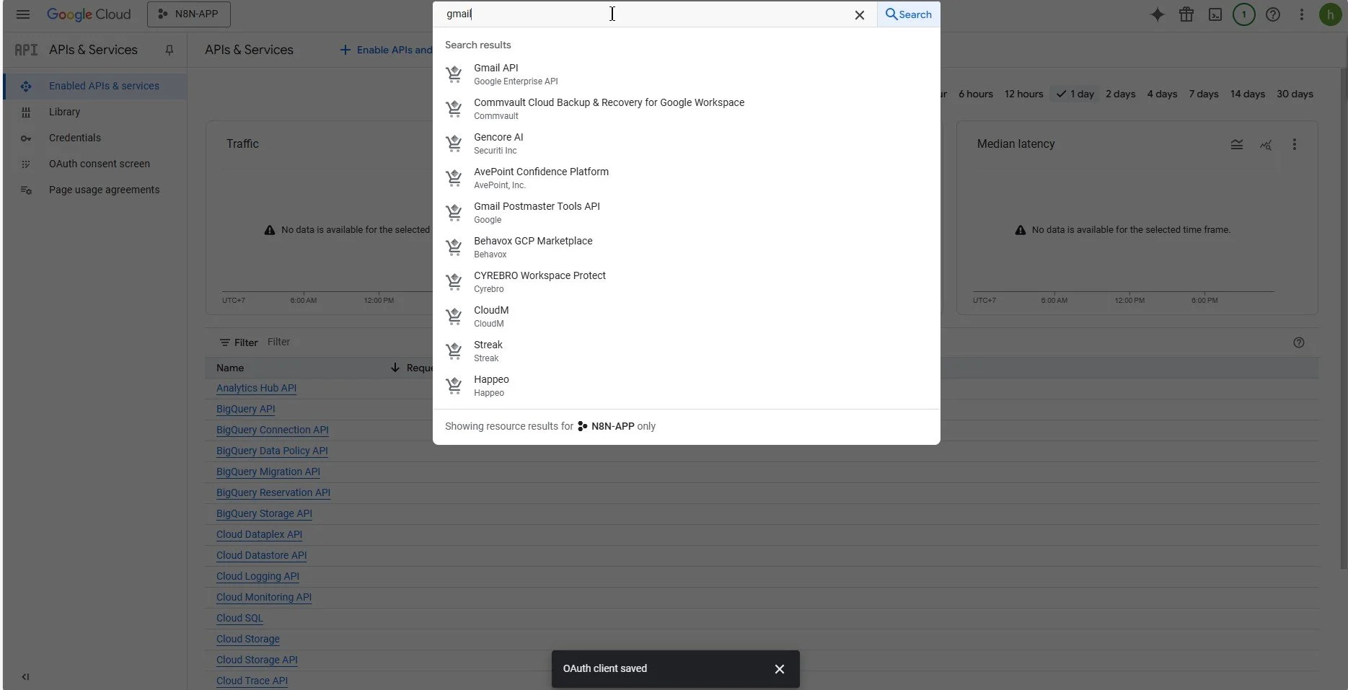The image size is (1348, 690).
Task: Open BigQuery API link
Action: [246, 409]
